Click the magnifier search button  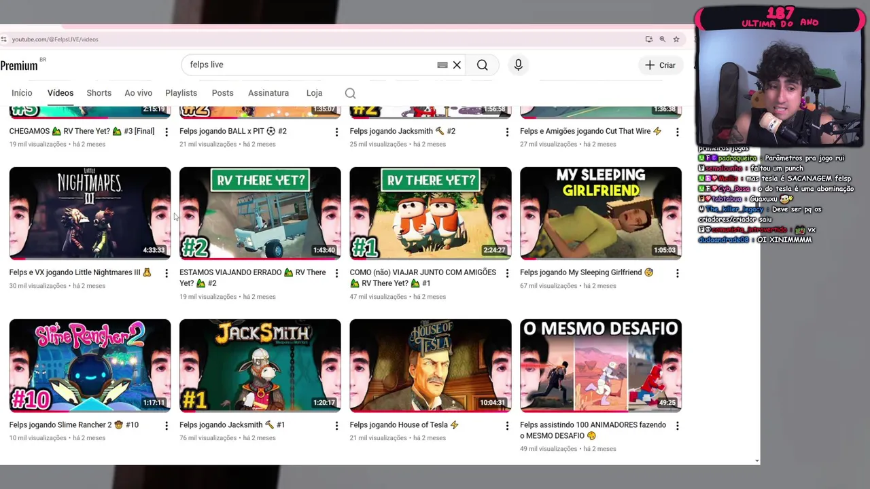tap(482, 65)
